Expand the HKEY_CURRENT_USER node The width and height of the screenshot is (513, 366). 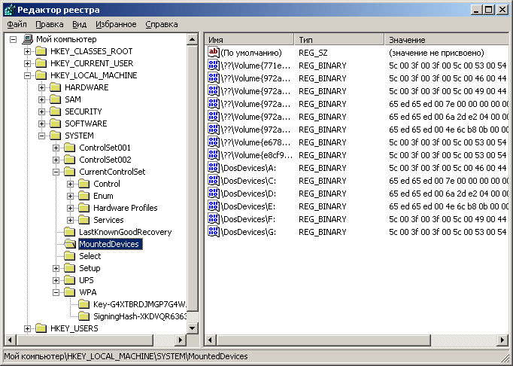[x=28, y=63]
